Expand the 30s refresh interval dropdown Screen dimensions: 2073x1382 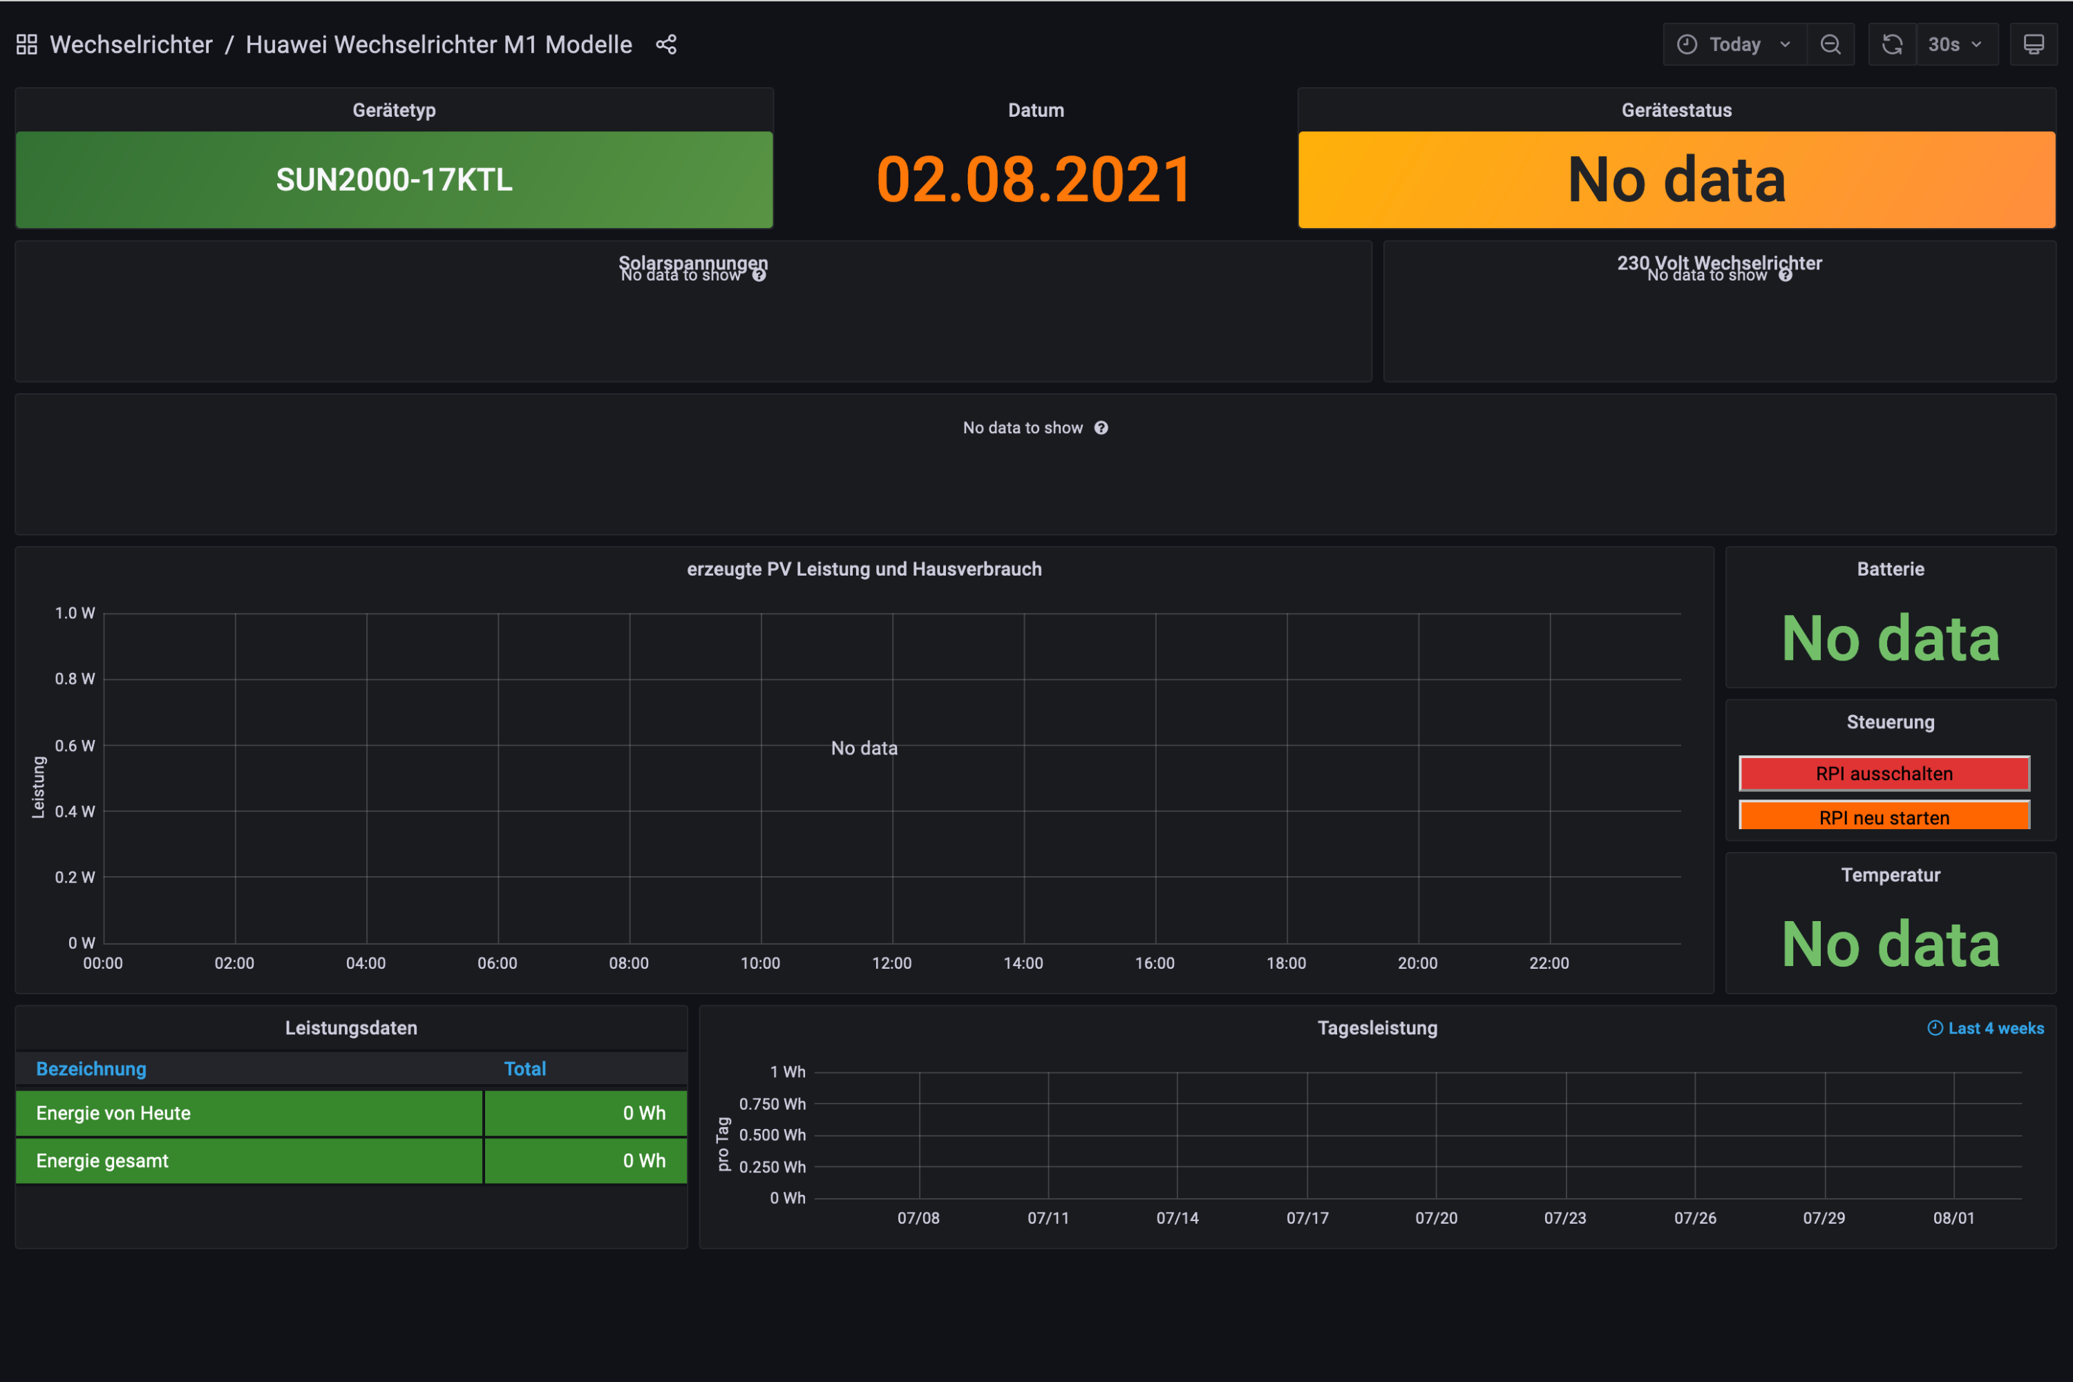click(x=1955, y=45)
